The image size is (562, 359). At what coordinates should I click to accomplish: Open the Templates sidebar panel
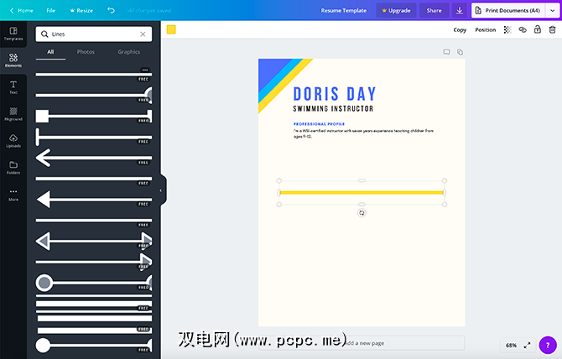(x=13, y=34)
